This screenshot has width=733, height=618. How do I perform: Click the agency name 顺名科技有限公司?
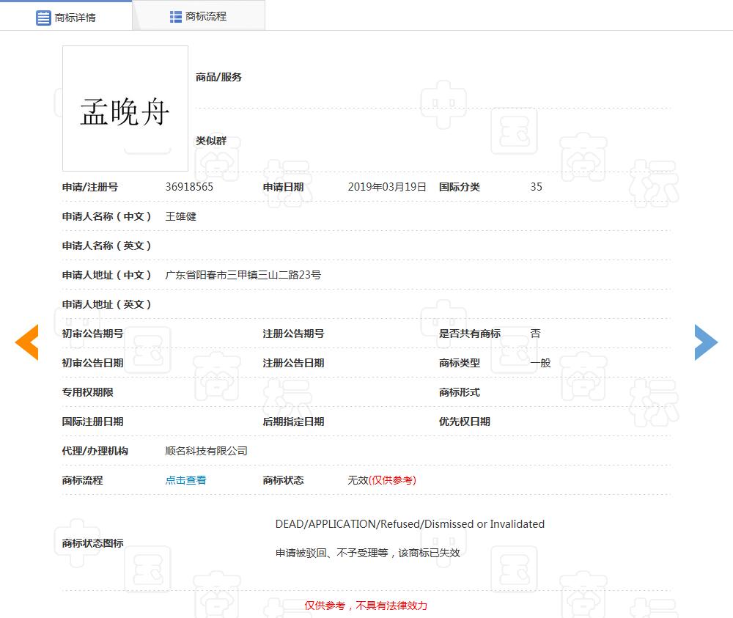207,451
